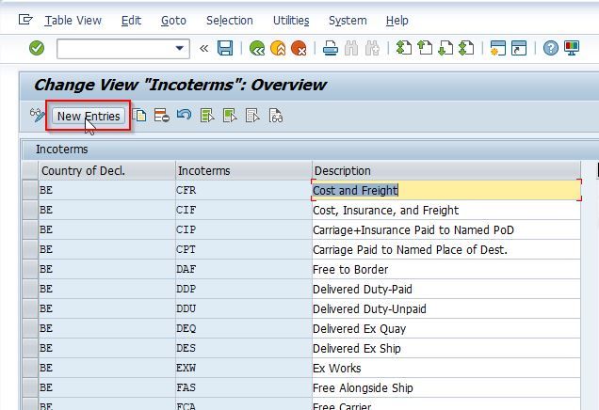This screenshot has width=599, height=410.
Task: Click the Delivered Ex Quay description
Action: coord(446,329)
